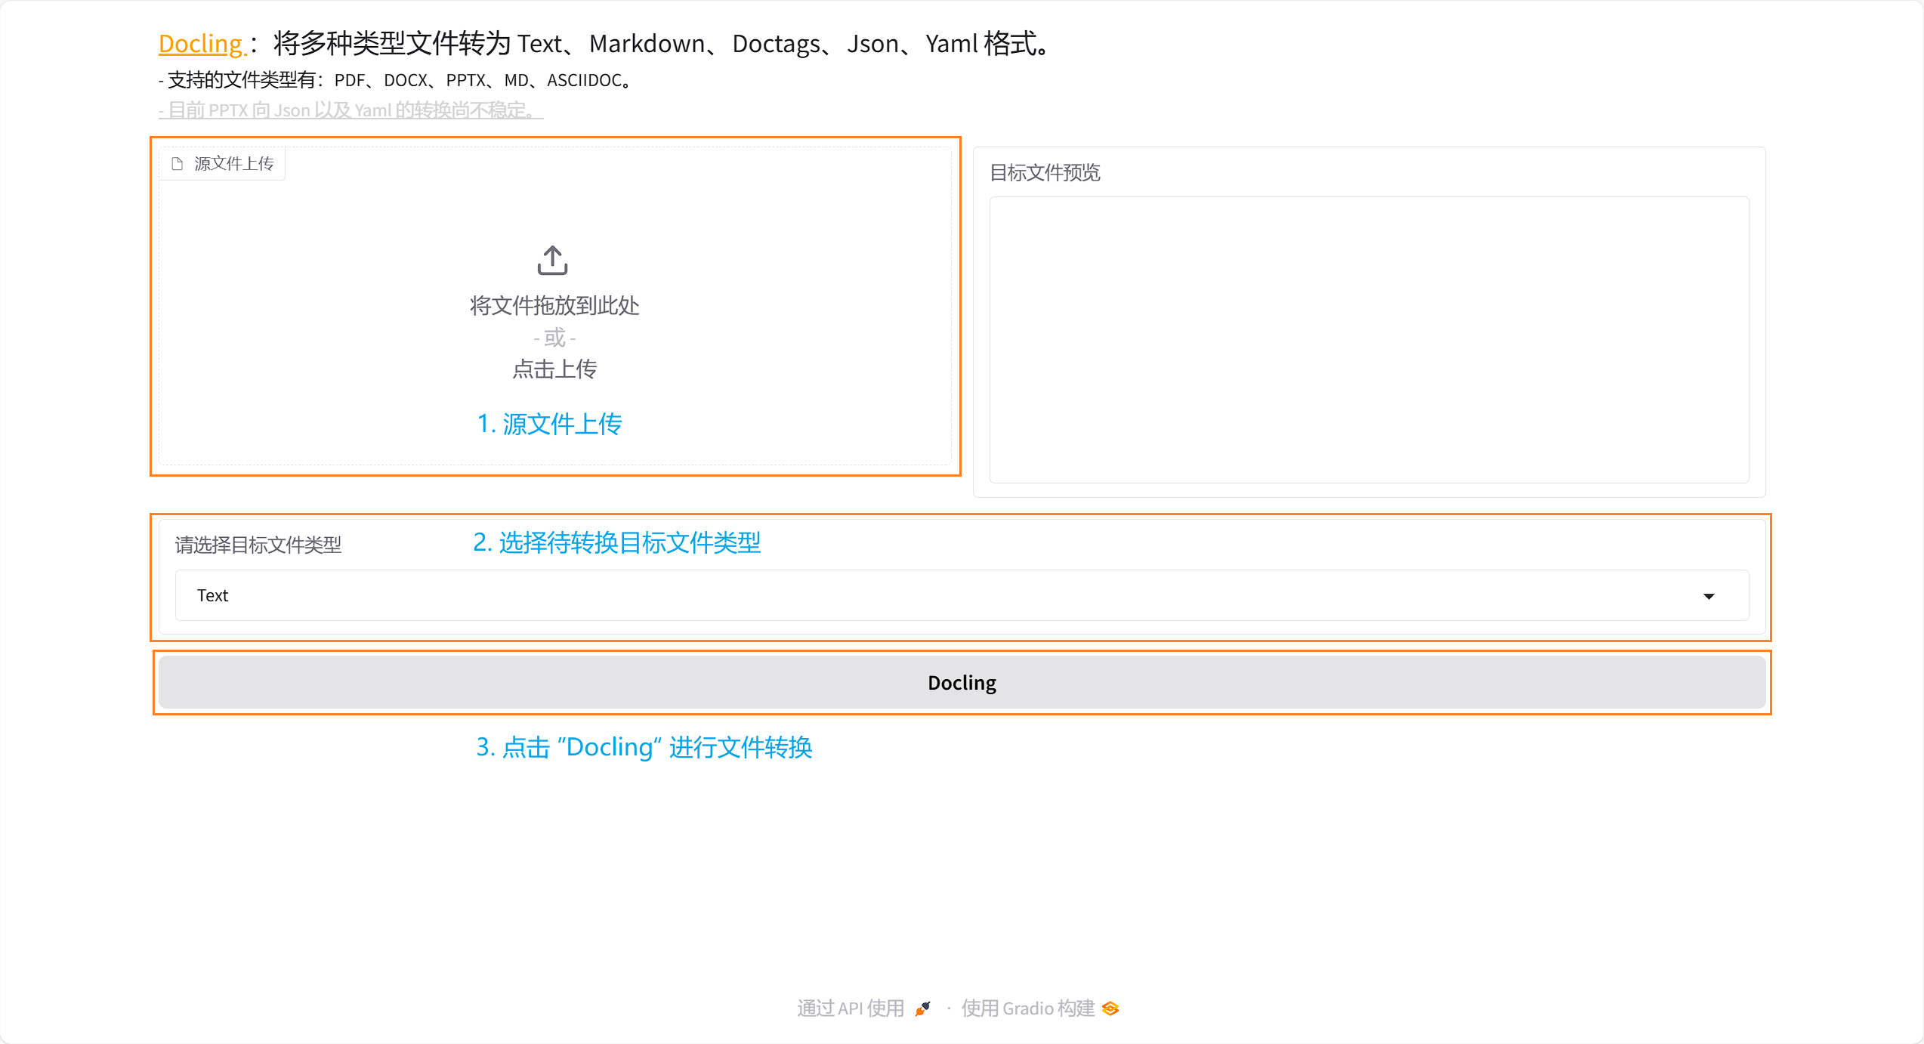Image resolution: width=1924 pixels, height=1044 pixels.
Task: Click the Docling convert button
Action: point(962,682)
